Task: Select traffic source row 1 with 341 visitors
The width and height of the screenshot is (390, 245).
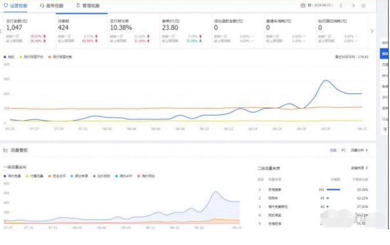Action: pyautogui.click(x=313, y=190)
